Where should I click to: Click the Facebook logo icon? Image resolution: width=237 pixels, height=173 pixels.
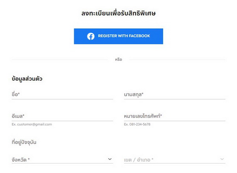click(91, 36)
